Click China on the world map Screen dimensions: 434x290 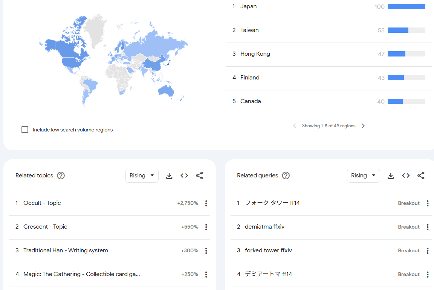tap(154, 64)
